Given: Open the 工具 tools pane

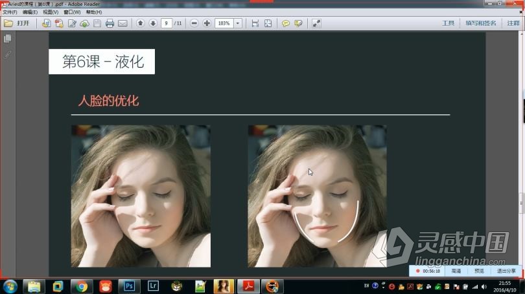Looking at the screenshot, I should [x=448, y=23].
